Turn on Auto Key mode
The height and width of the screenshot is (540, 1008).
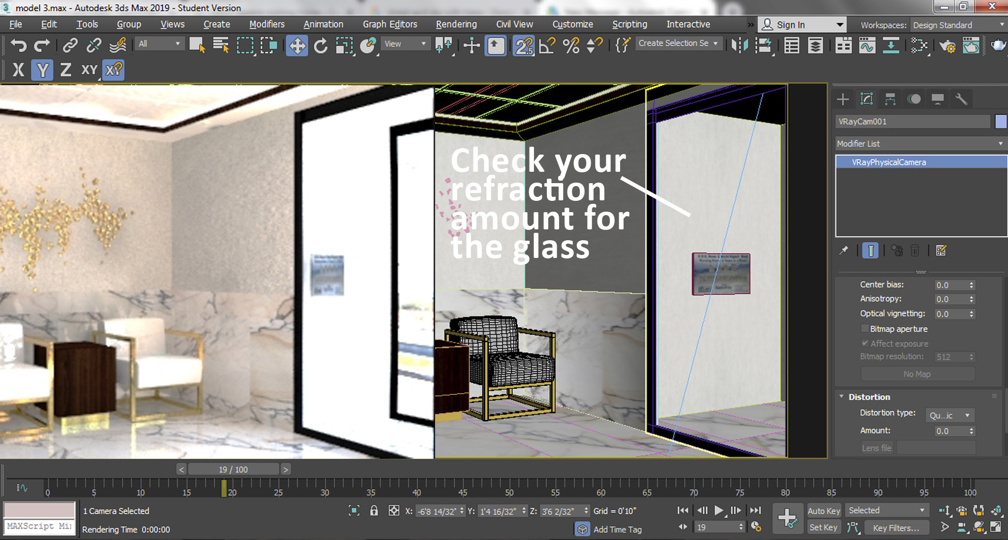click(x=824, y=510)
